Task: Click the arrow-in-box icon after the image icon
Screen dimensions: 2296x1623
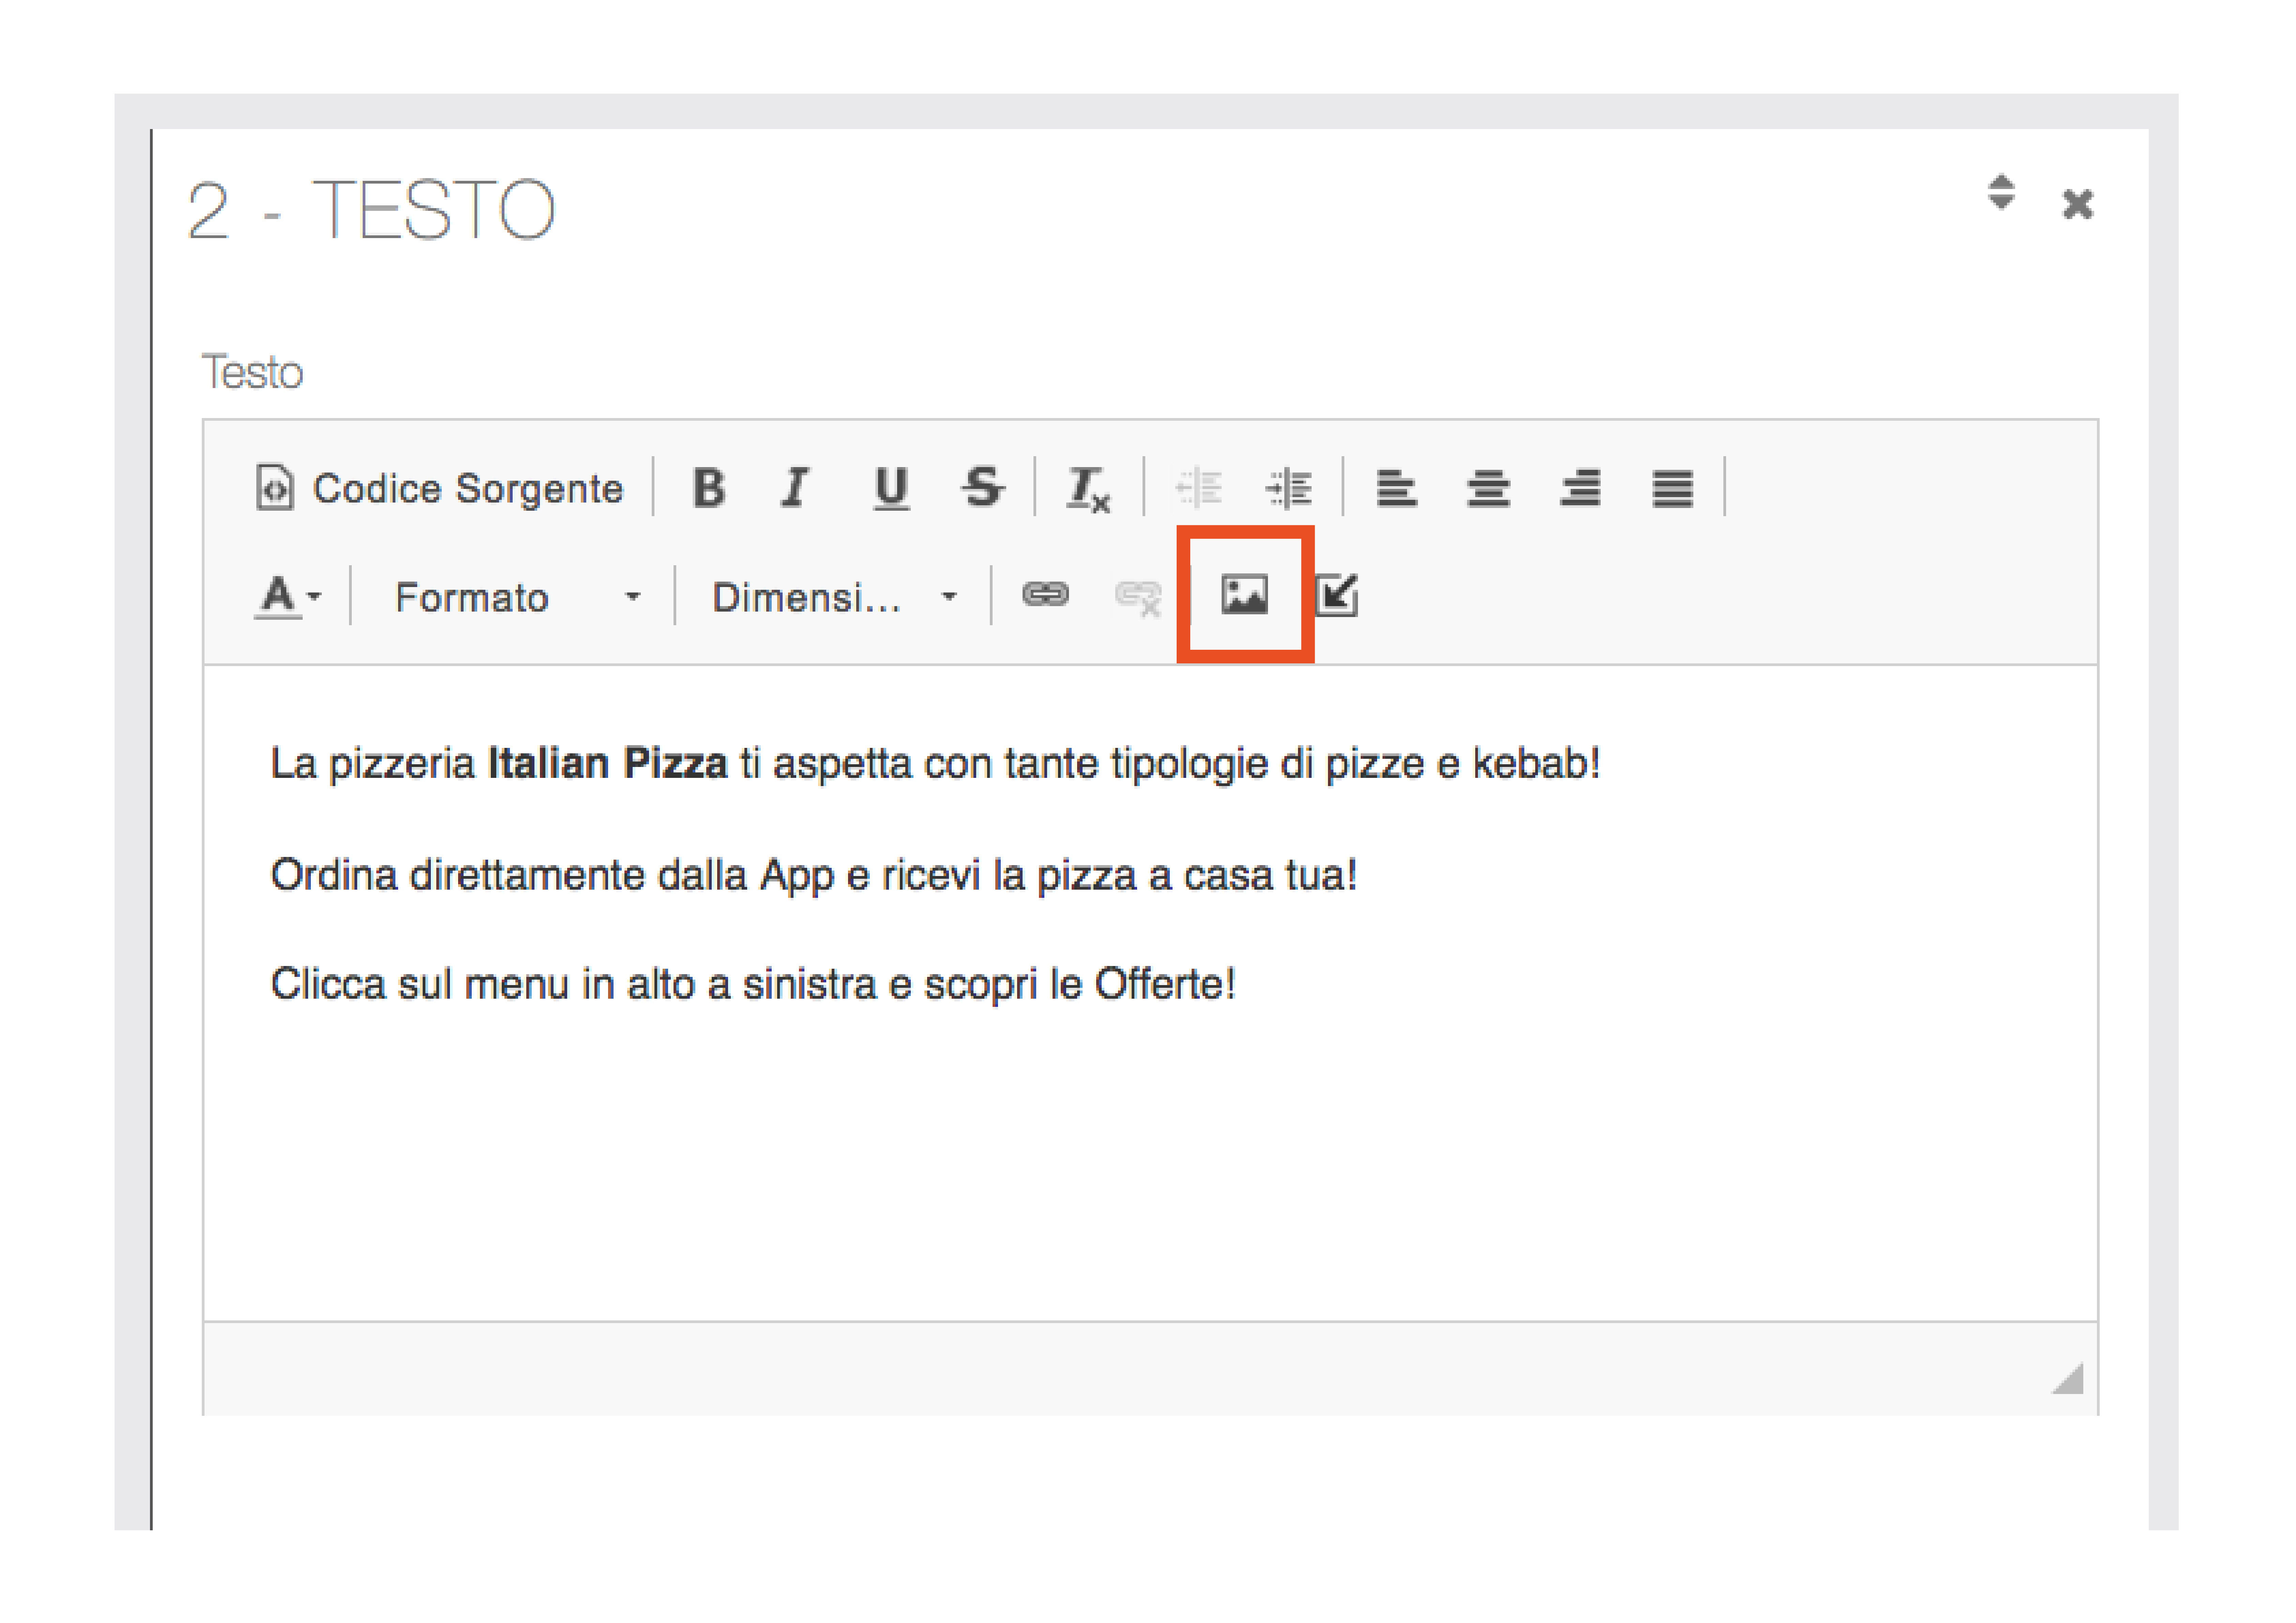Action: coord(1337,596)
